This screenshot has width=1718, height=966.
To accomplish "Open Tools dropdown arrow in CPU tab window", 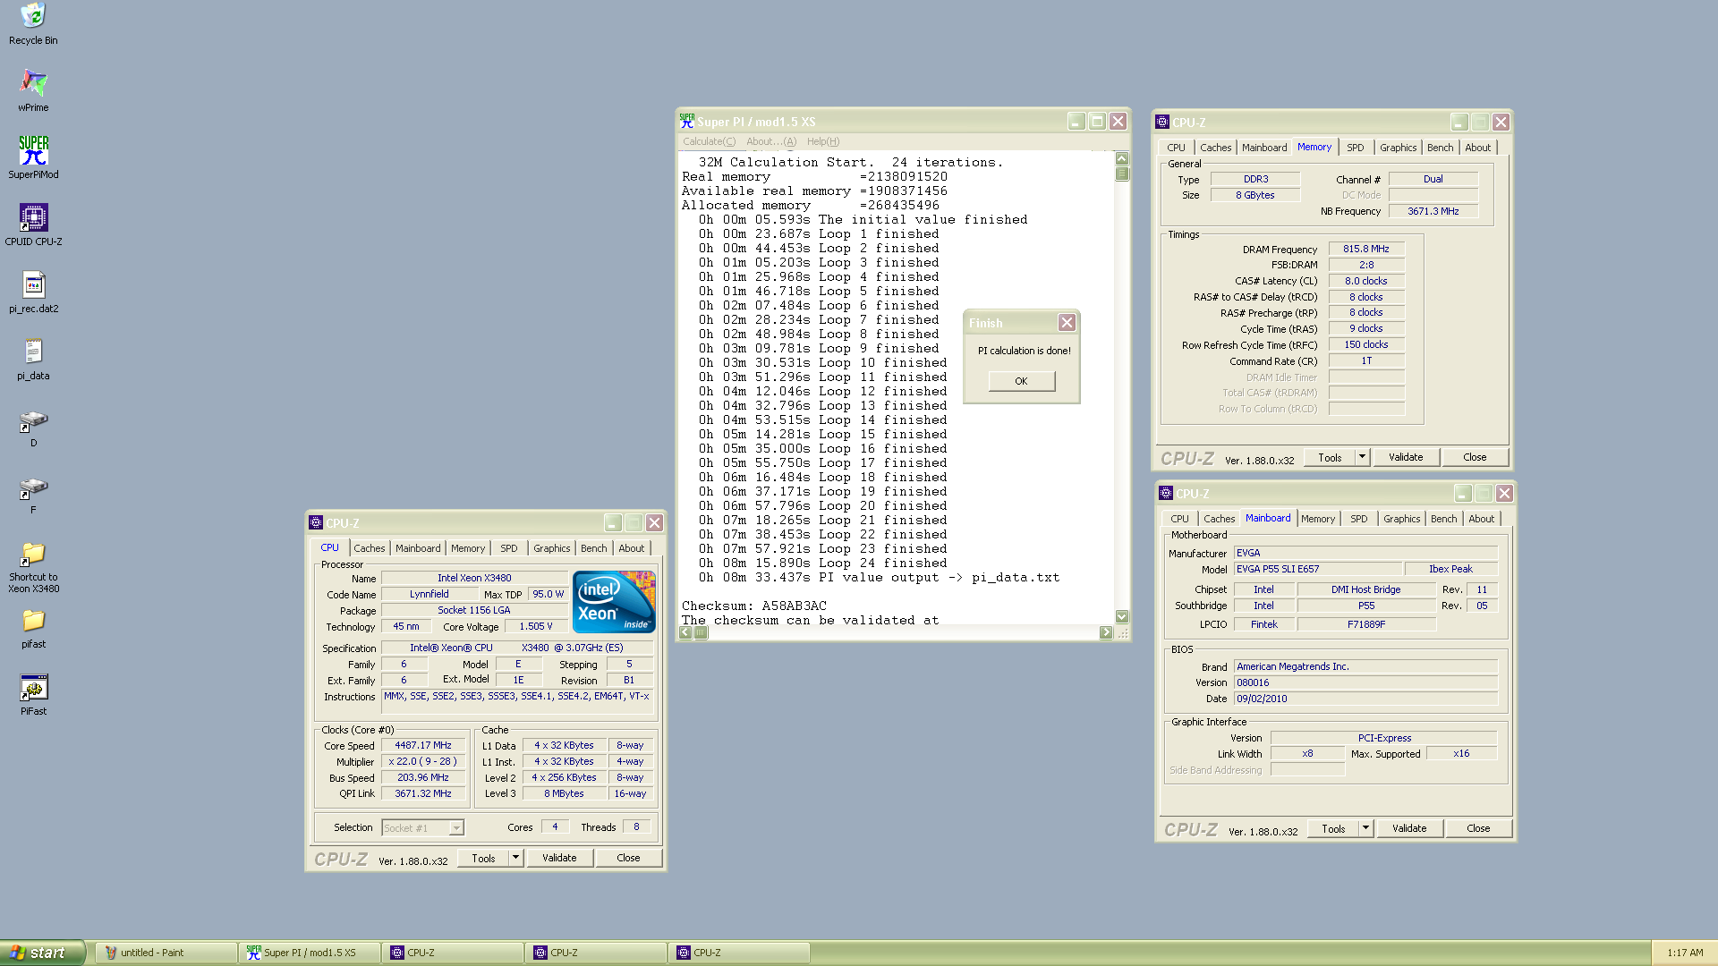I will 515,858.
